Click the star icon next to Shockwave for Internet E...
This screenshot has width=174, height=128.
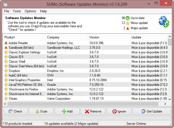tap(6, 94)
